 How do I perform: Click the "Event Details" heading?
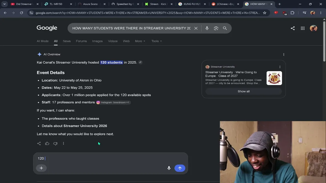click(51, 73)
